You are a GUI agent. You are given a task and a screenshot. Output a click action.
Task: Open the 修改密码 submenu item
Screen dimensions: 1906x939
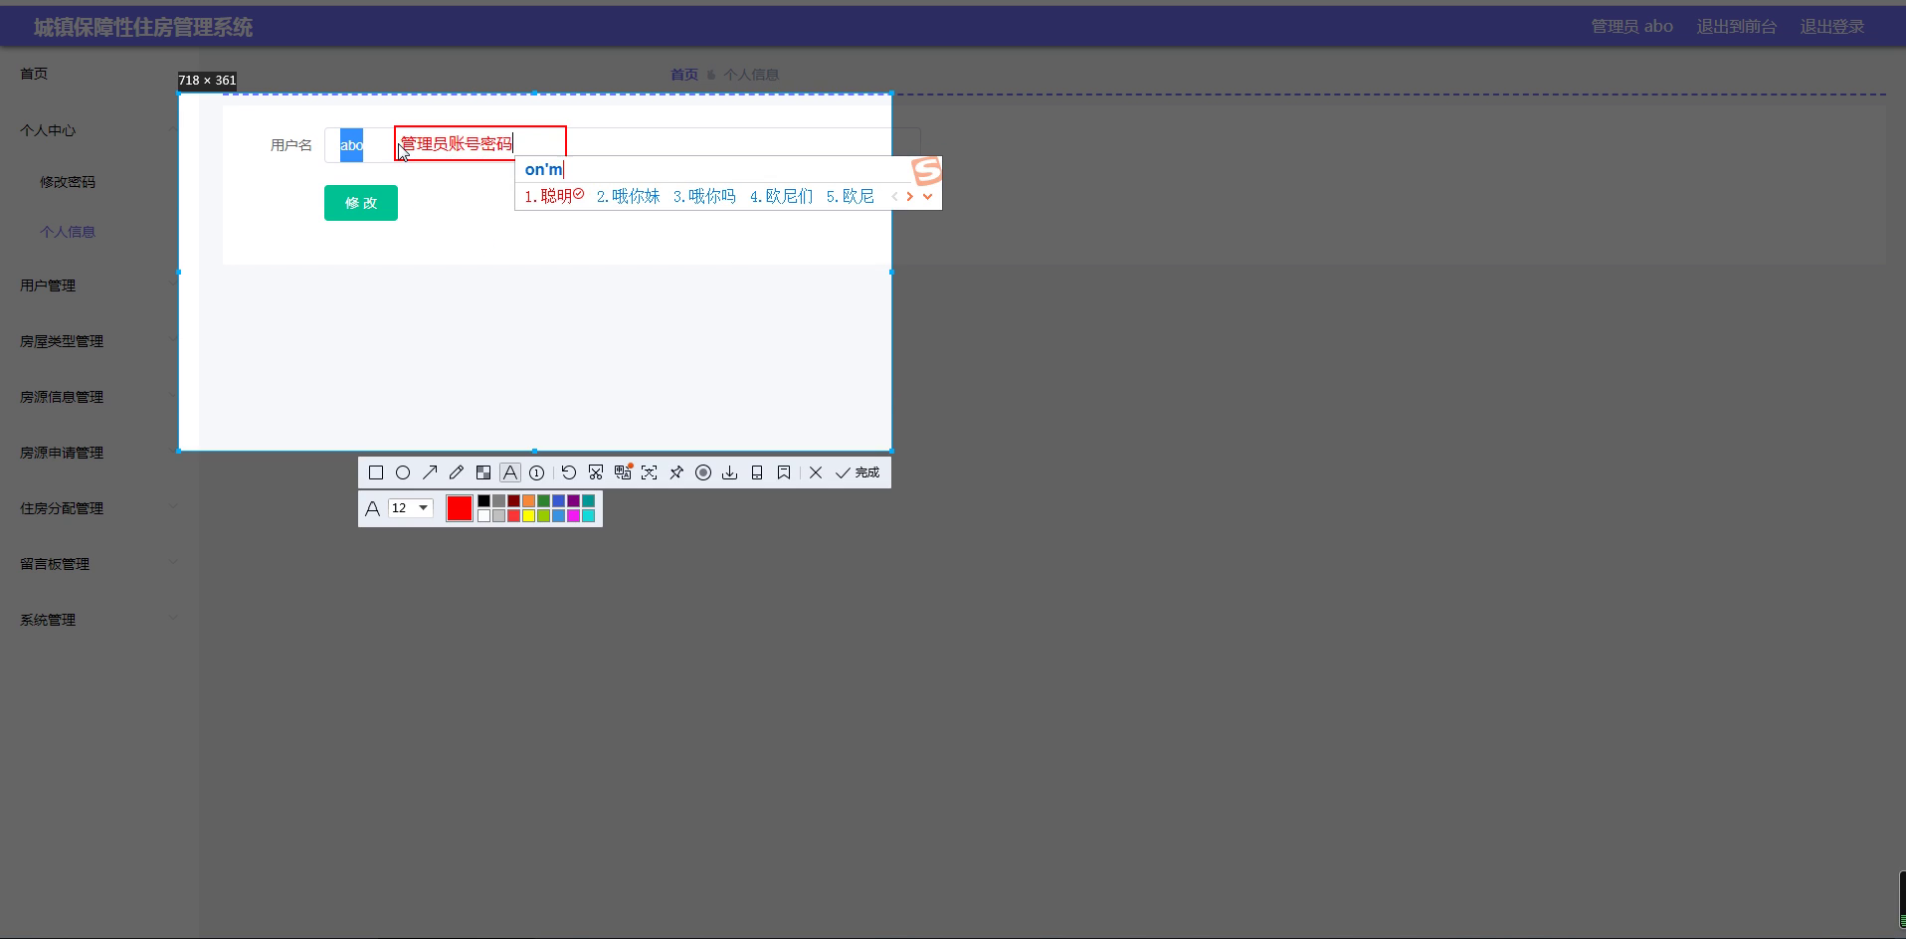[68, 182]
